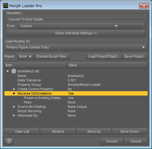Click the help question mark icon
The height and width of the screenshot is (149, 152).
click(x=9, y=141)
